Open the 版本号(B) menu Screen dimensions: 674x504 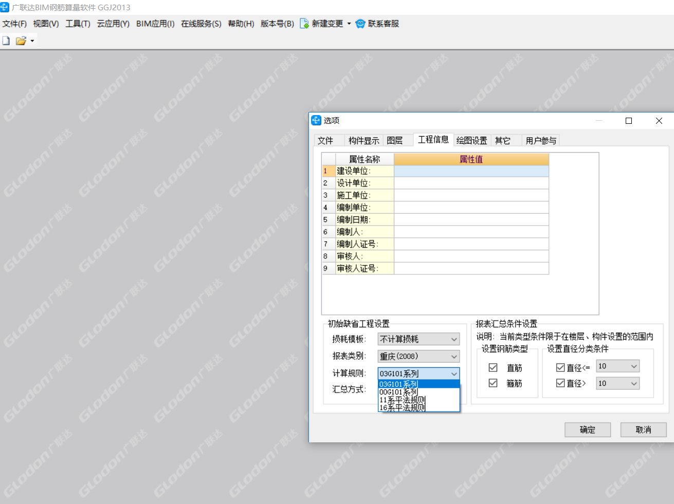click(x=277, y=24)
